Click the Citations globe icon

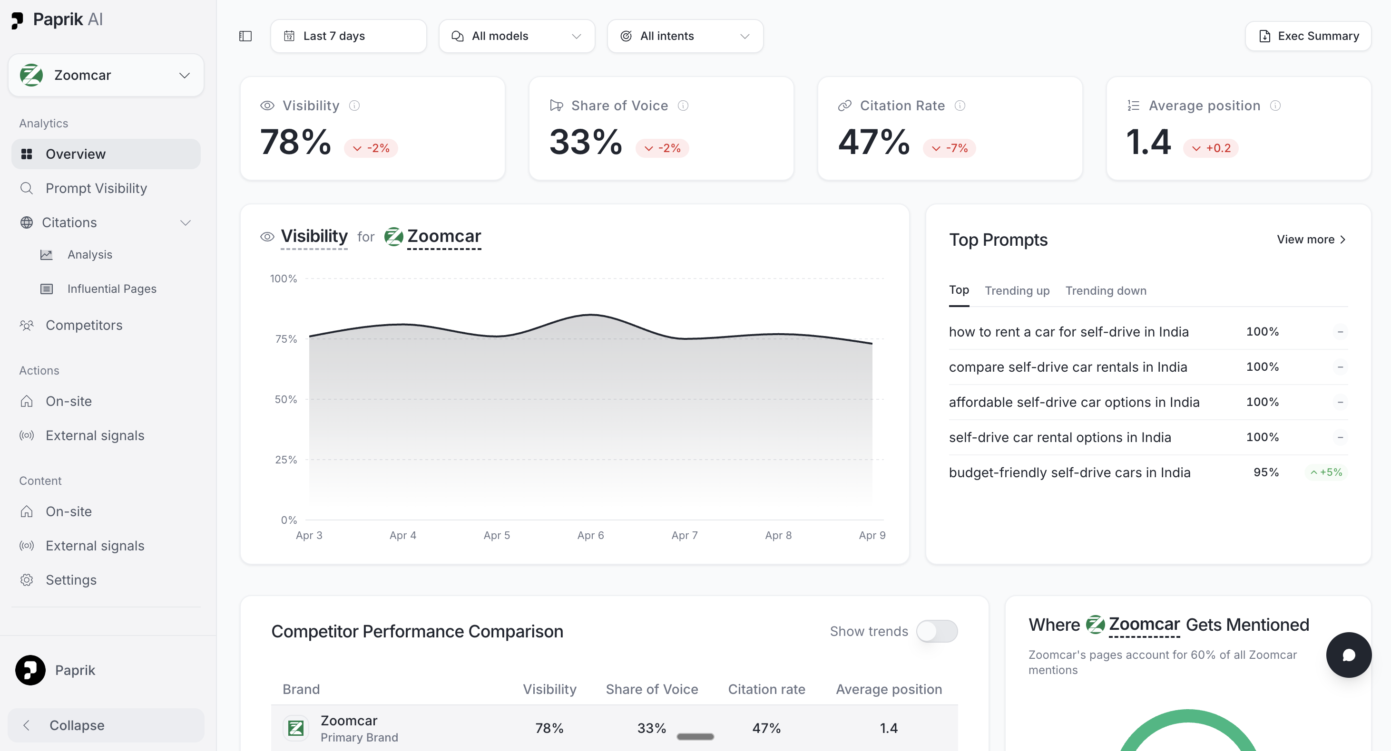coord(27,223)
